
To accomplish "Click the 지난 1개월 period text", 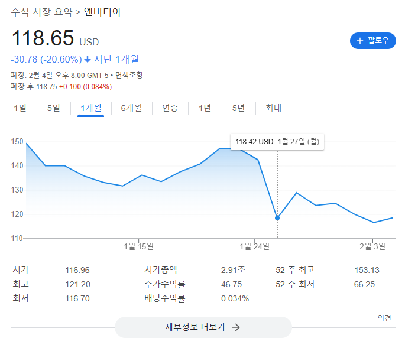I will [116, 59].
